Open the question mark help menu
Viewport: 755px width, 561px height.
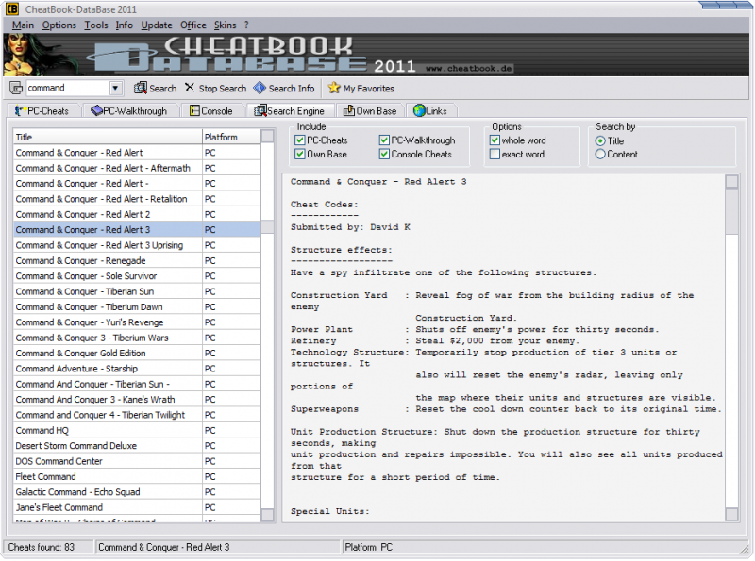[246, 25]
